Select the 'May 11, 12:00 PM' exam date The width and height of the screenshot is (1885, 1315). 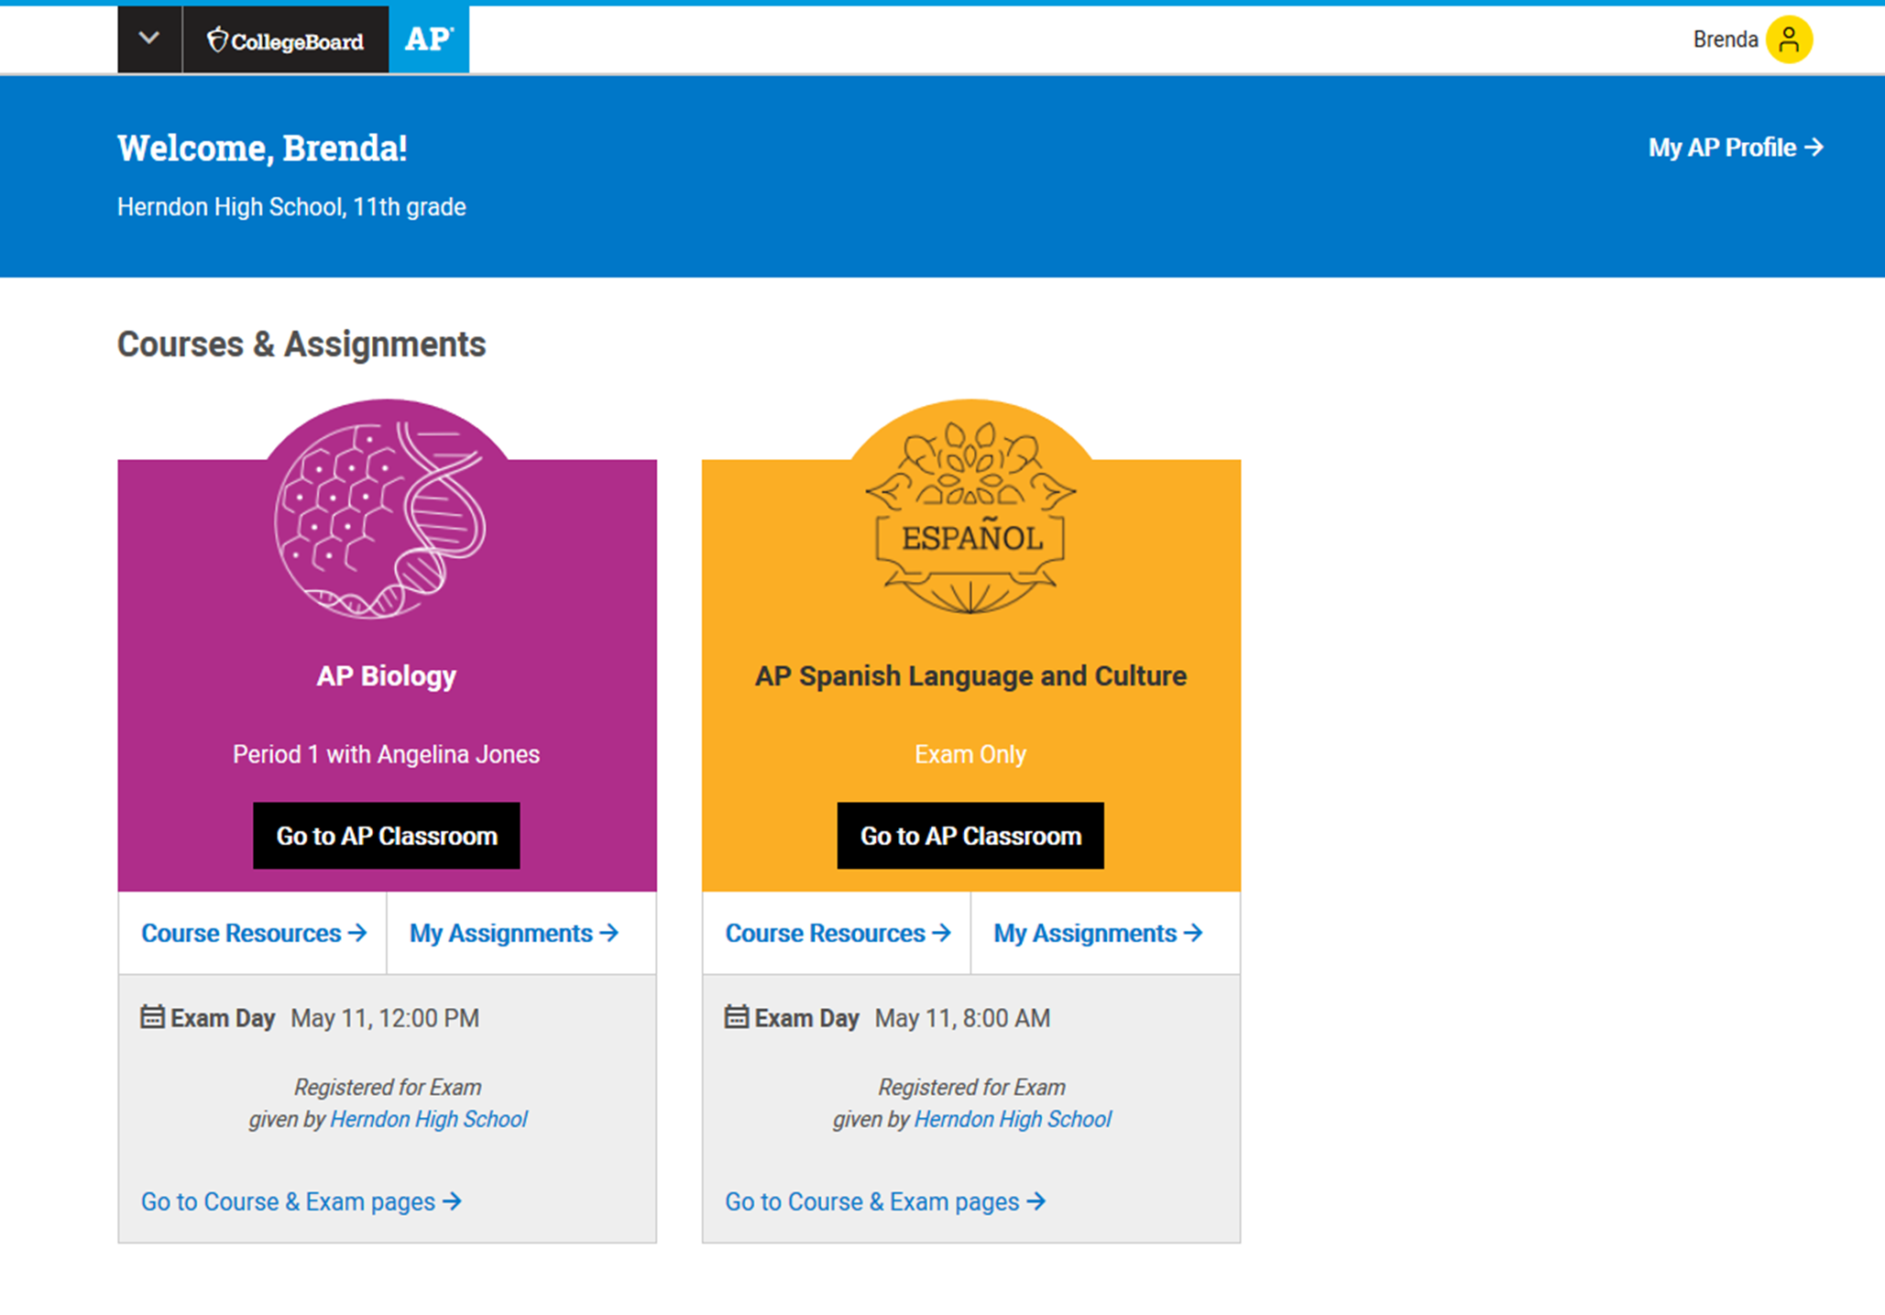[x=385, y=1018]
